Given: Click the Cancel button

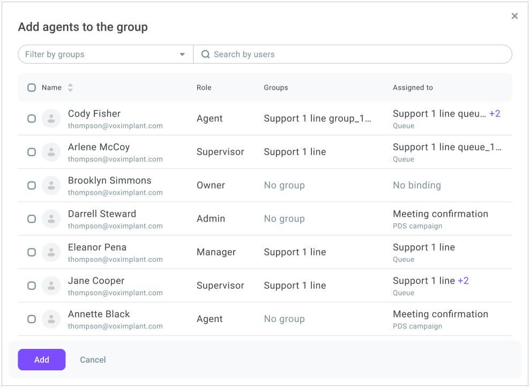Looking at the screenshot, I should point(93,360).
